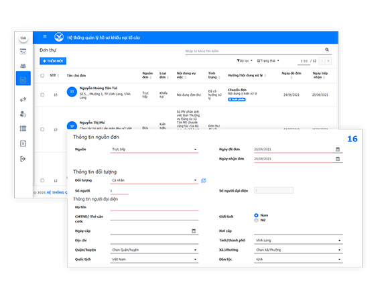Tick checkbox for Nguyễn Hoàng Tấn Tài row
The width and height of the screenshot is (382, 307).
42,95
